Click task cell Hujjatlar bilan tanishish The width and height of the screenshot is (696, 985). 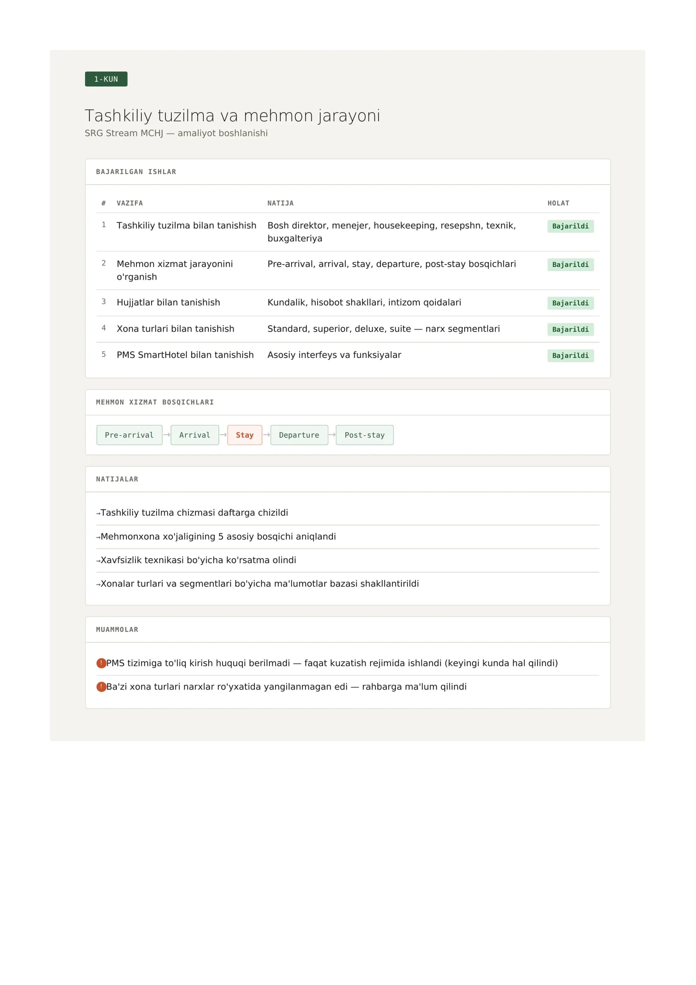(x=168, y=303)
